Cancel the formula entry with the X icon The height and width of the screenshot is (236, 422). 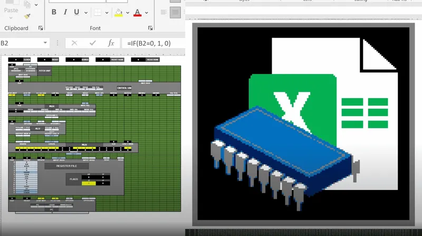pyautogui.click(x=74, y=43)
